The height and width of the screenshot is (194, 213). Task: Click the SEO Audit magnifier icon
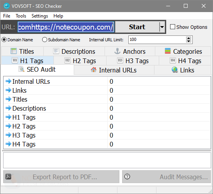pyautogui.click(x=21, y=69)
